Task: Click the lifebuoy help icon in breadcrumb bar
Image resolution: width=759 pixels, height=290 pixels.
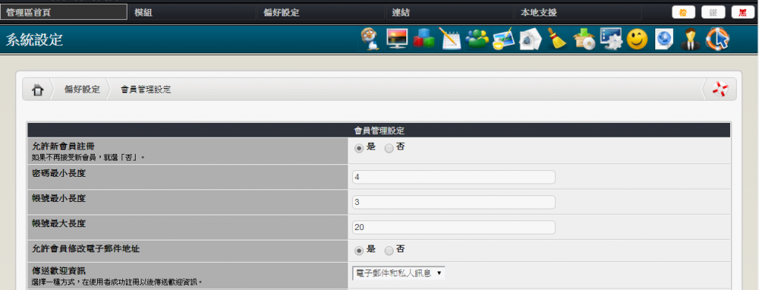Action: click(x=720, y=90)
